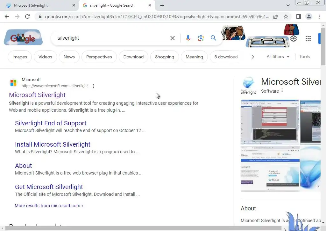This screenshot has width=326, height=231.
Task: Select the Download filter chip
Action: tap(133, 57)
